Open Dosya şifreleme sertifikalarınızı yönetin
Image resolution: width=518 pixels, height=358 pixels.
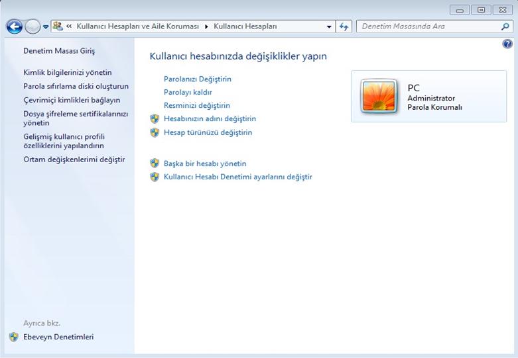click(x=76, y=118)
